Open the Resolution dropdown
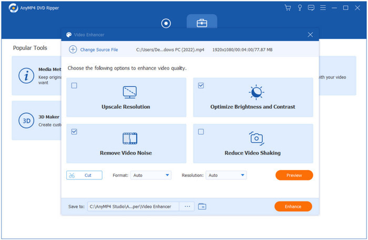 [x=226, y=175]
